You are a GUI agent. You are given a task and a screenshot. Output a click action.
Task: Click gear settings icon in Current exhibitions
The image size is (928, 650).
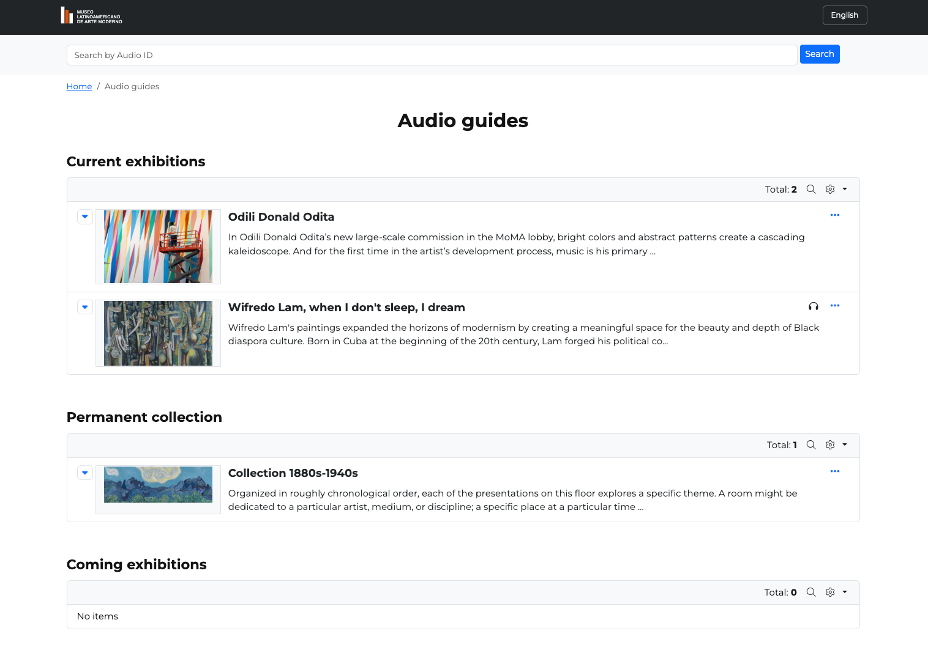[830, 190]
